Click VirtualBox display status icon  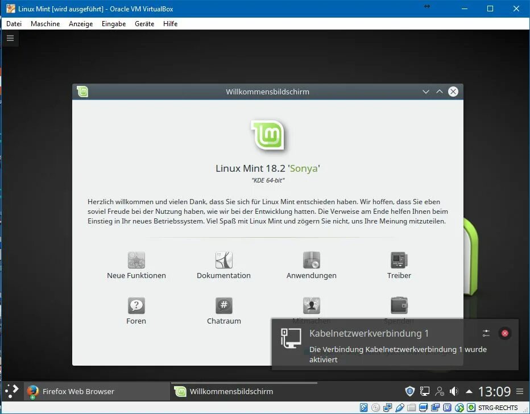(x=423, y=408)
